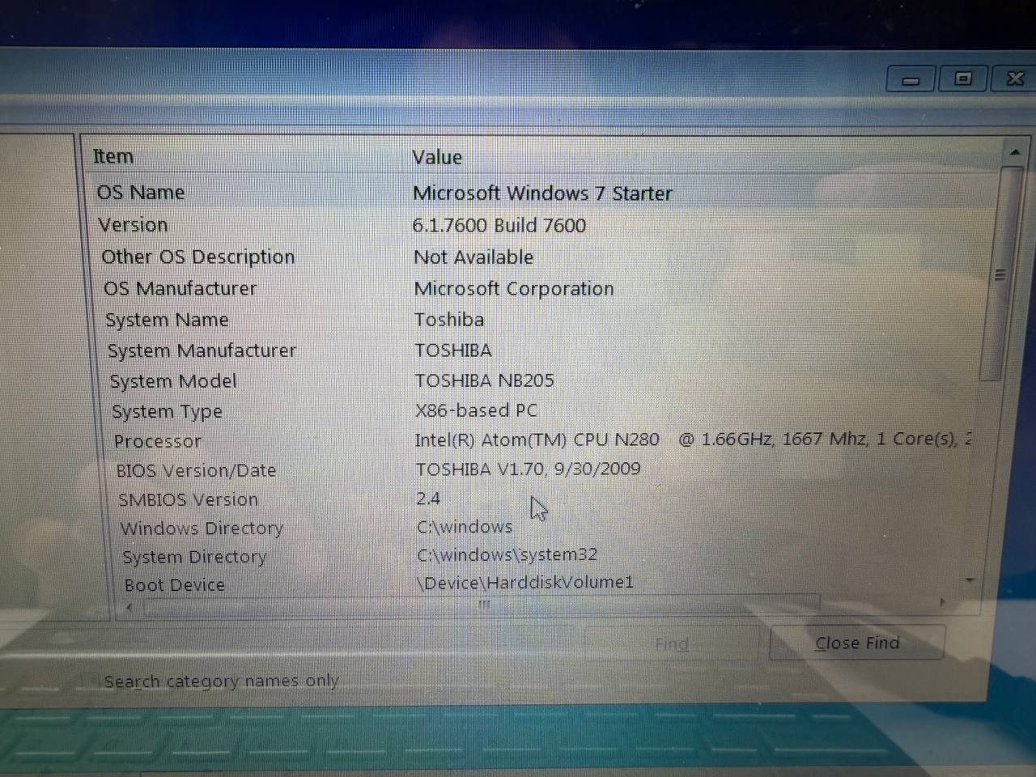Toggle 'Search category names only' checkbox
This screenshot has width=1036, height=777.
[x=91, y=681]
